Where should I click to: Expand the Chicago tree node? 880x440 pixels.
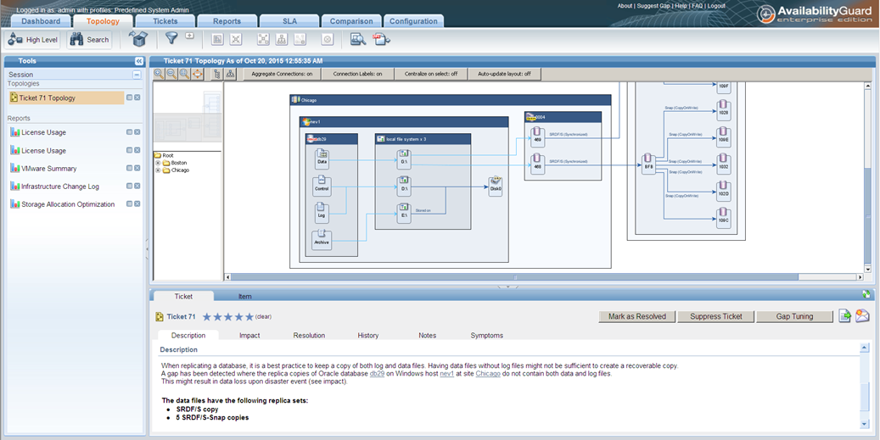159,170
